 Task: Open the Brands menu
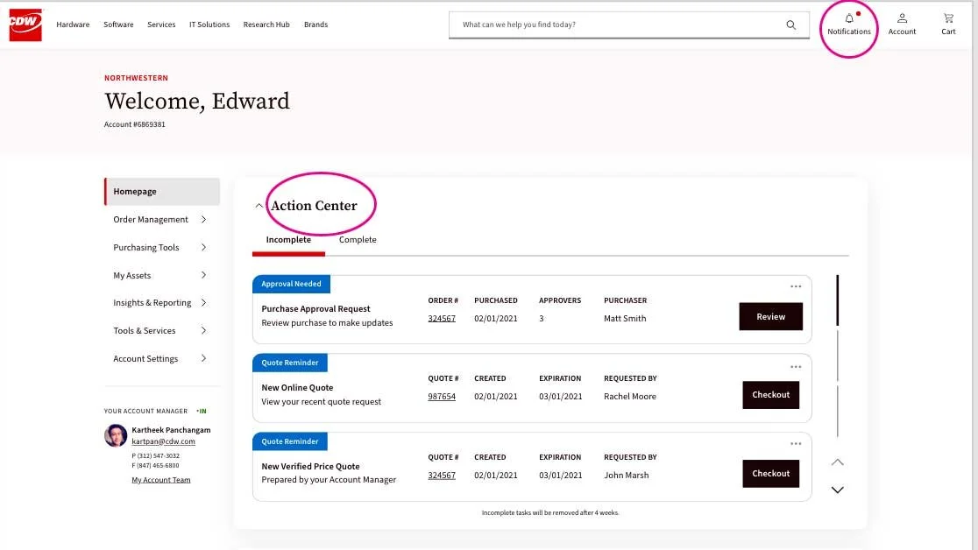pos(315,25)
